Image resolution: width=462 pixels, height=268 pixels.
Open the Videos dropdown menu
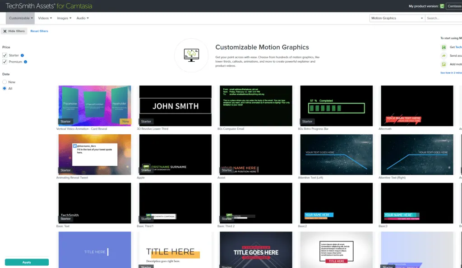45,18
